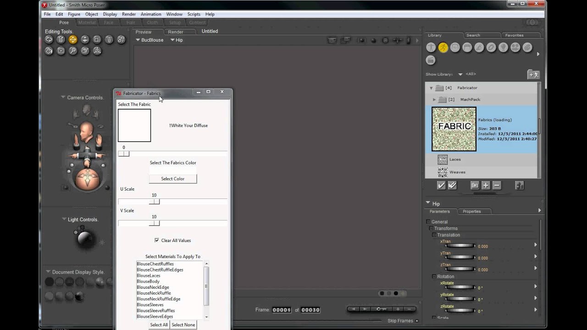
Task: Switch to the Material room tab
Action: 87,22
